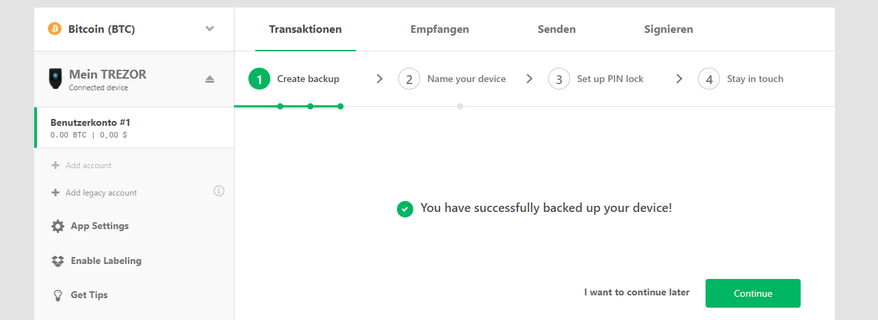
Task: Click the Bitcoin coin icon
Action: pyautogui.click(x=54, y=29)
